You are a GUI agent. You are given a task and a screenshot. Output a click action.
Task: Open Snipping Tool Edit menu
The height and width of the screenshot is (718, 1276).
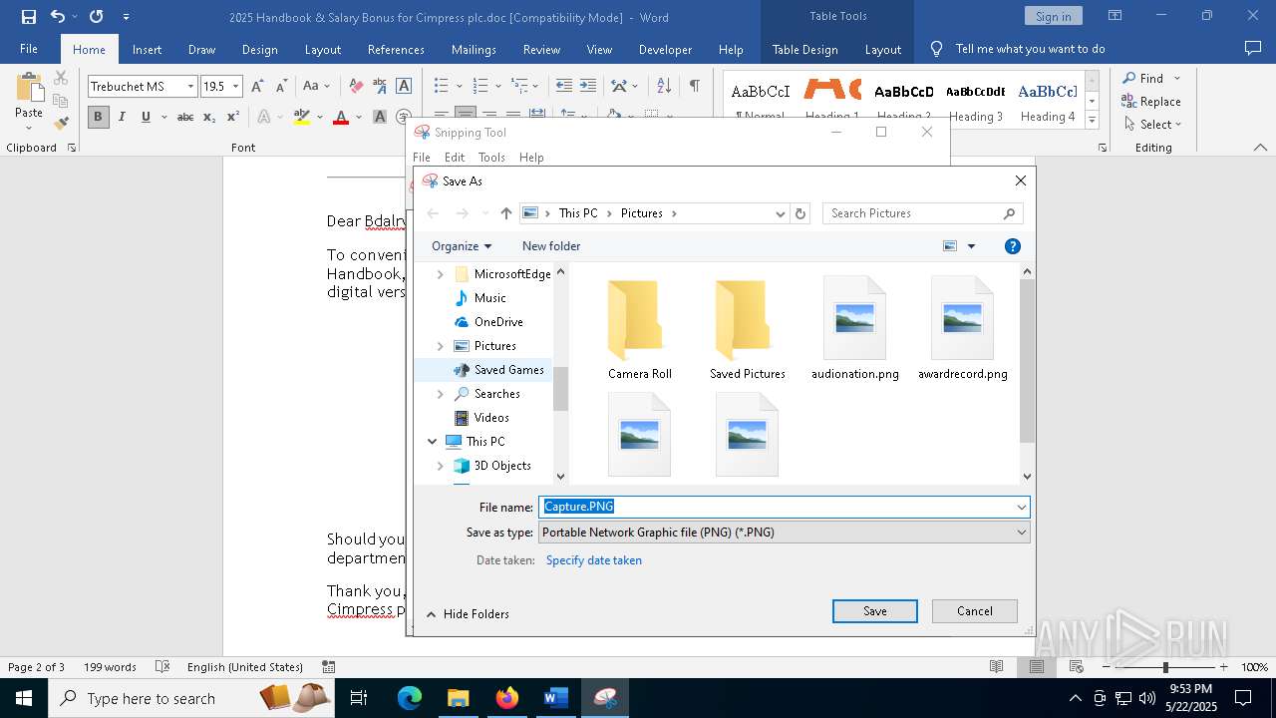455,158
